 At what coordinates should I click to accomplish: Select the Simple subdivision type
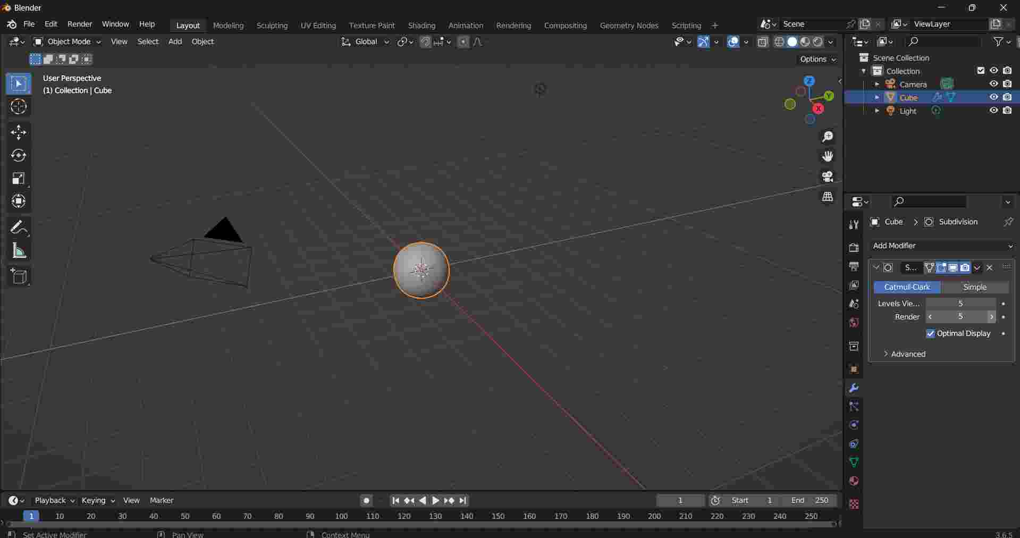(x=975, y=287)
